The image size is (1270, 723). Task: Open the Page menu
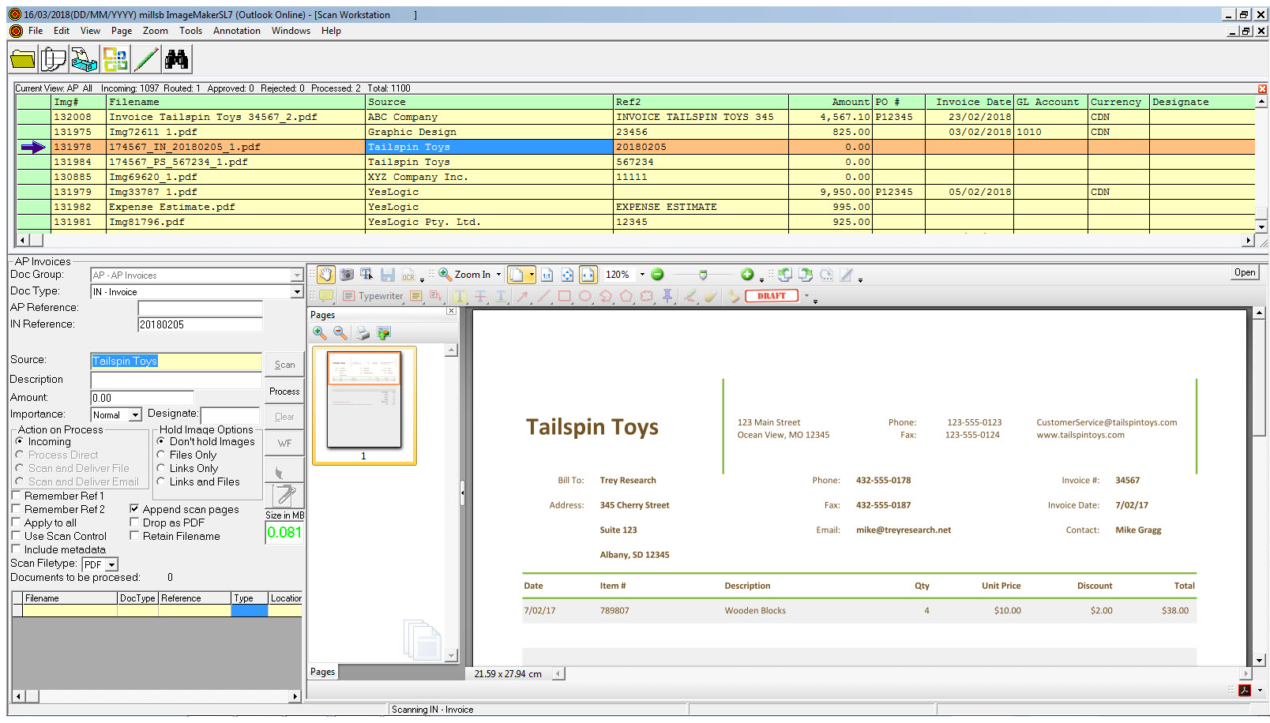pyautogui.click(x=122, y=31)
